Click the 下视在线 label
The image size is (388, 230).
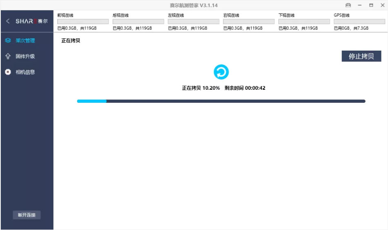(287, 15)
